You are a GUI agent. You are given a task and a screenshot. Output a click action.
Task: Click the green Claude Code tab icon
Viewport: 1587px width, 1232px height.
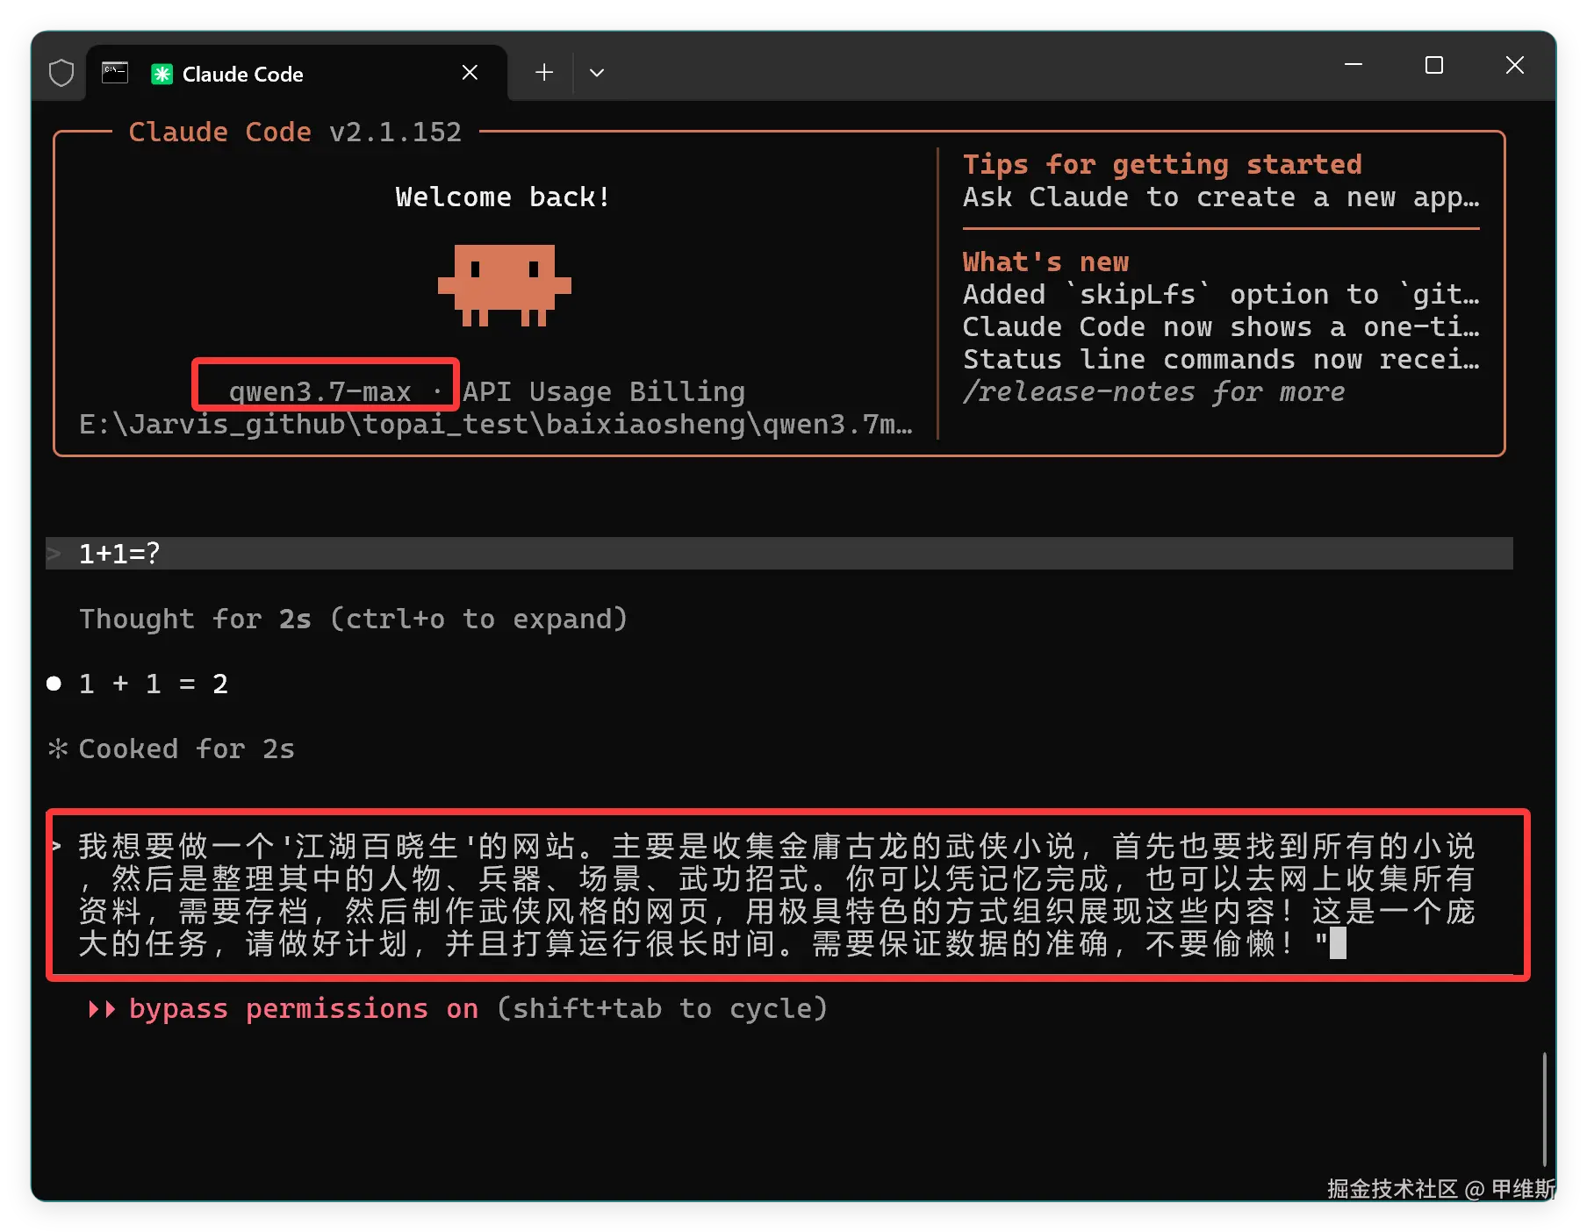162,74
